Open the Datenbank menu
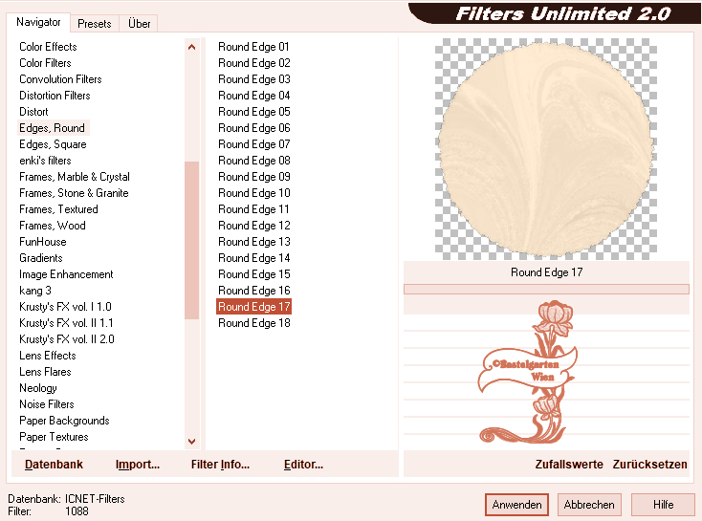The width and height of the screenshot is (702, 521). (x=54, y=465)
